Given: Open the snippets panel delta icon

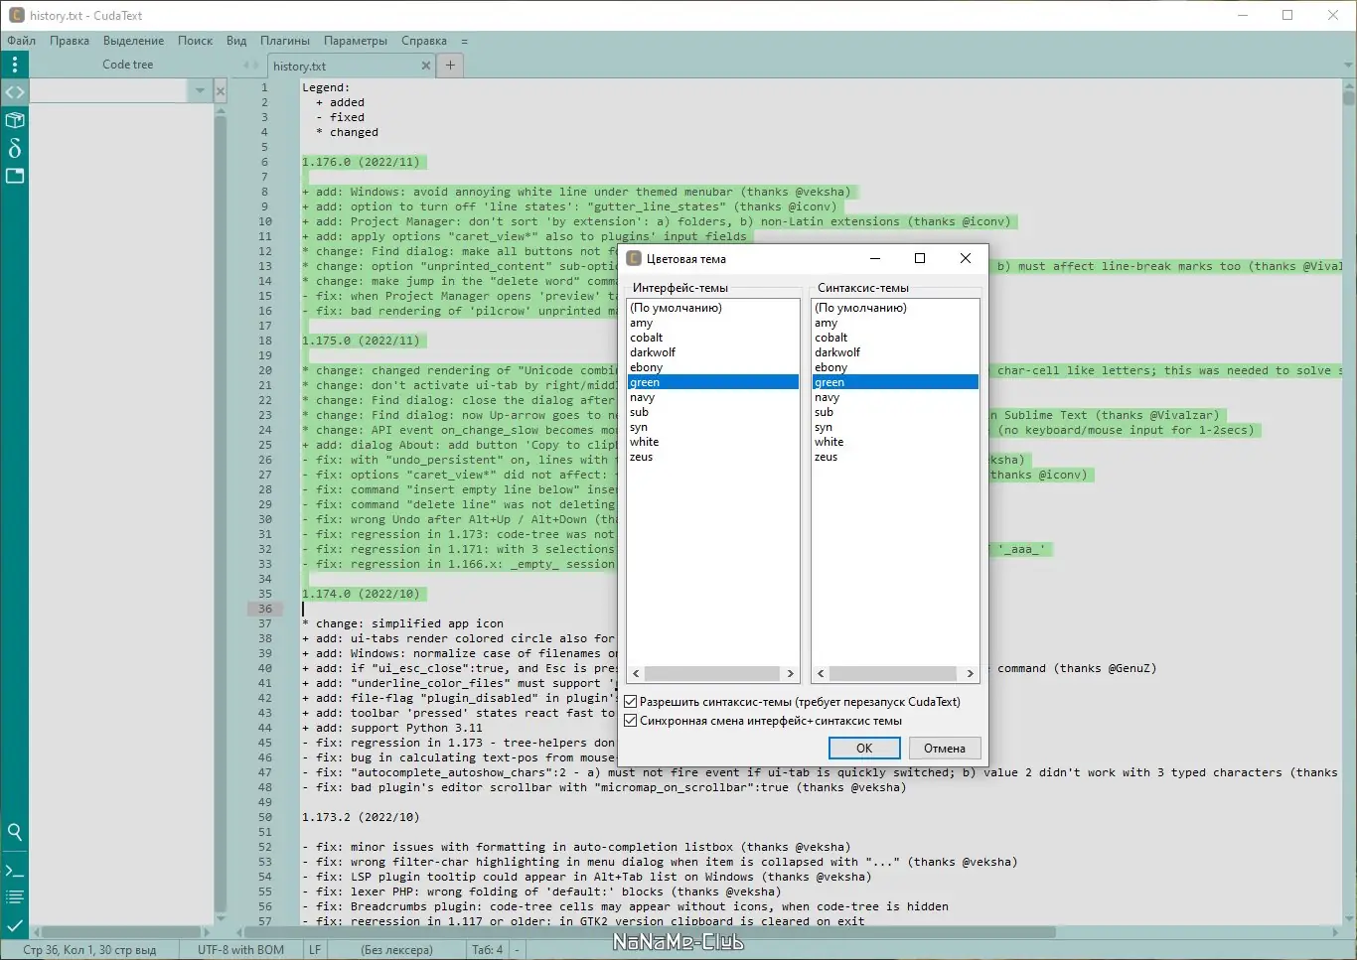Looking at the screenshot, I should [x=15, y=148].
